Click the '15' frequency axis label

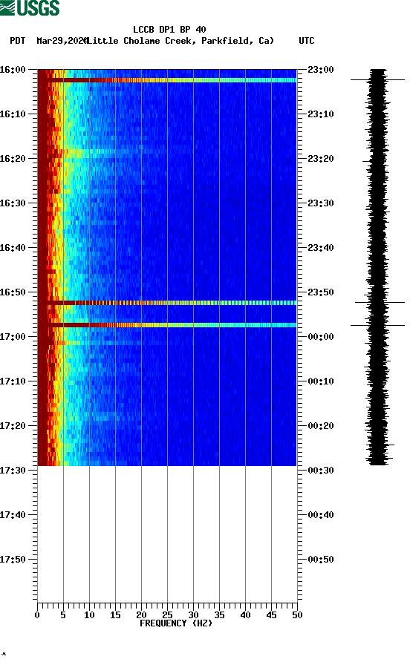point(115,615)
